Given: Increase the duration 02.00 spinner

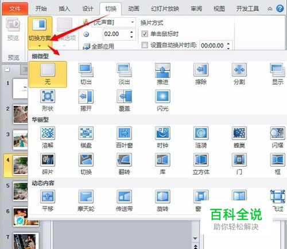Looking at the screenshot, I should [x=131, y=32].
